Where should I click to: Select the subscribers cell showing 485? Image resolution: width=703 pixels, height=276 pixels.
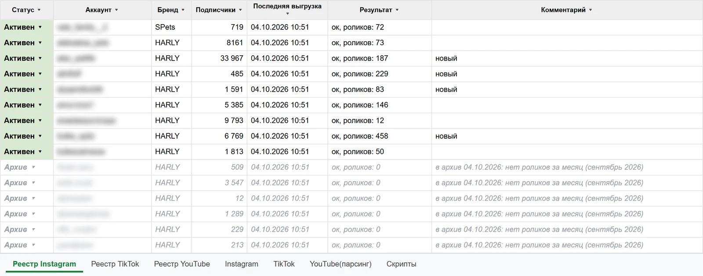219,74
